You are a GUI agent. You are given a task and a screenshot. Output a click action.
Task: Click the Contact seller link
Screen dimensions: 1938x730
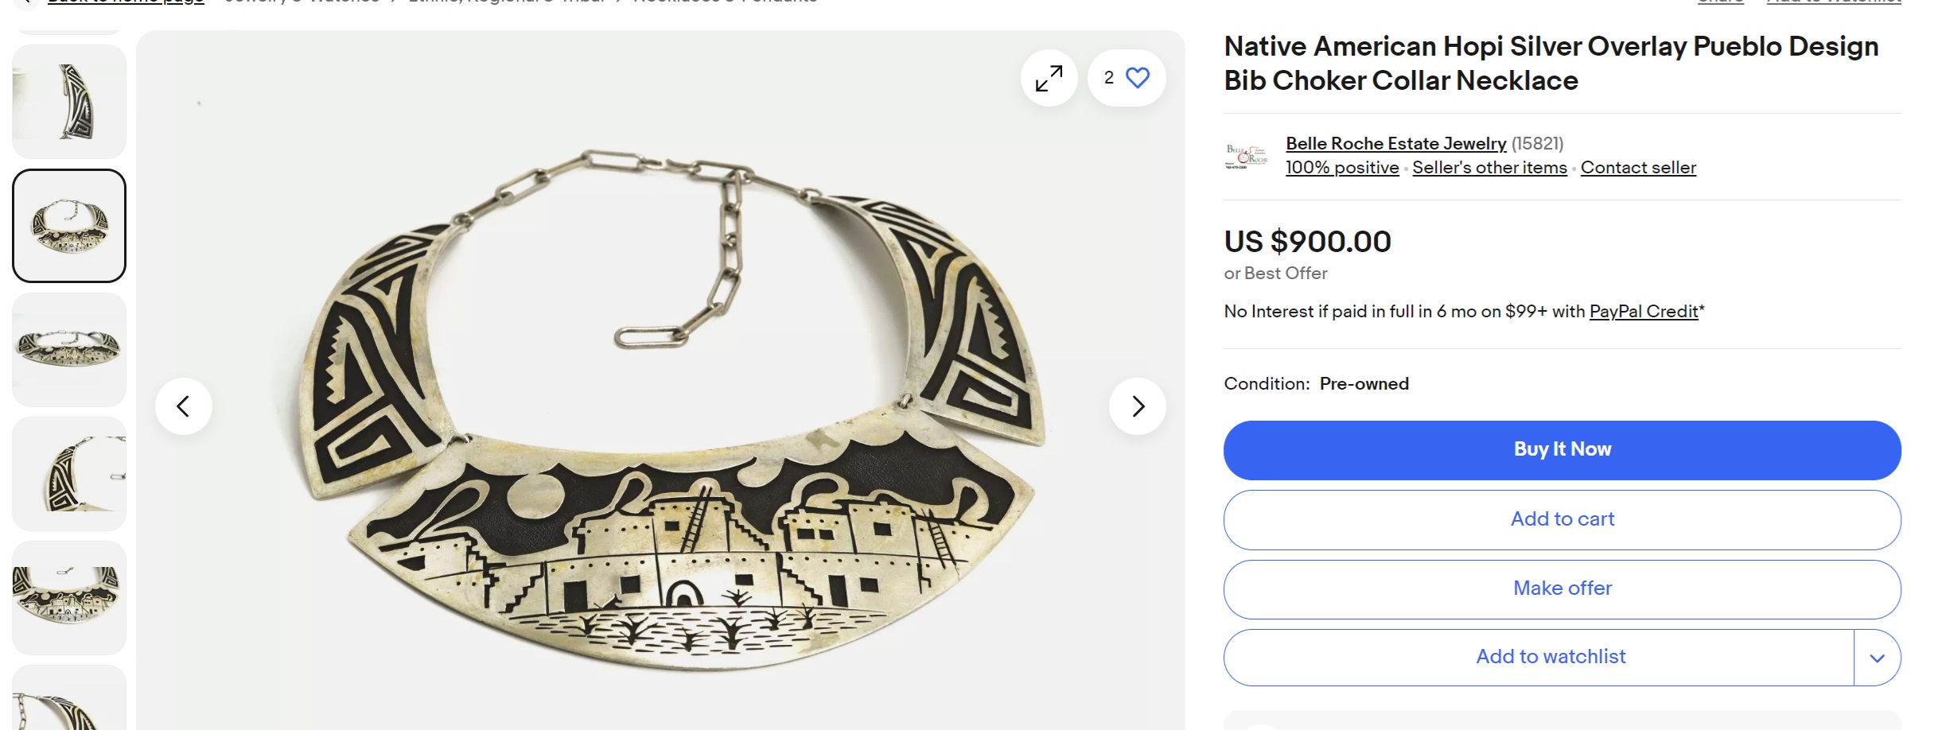pos(1638,168)
